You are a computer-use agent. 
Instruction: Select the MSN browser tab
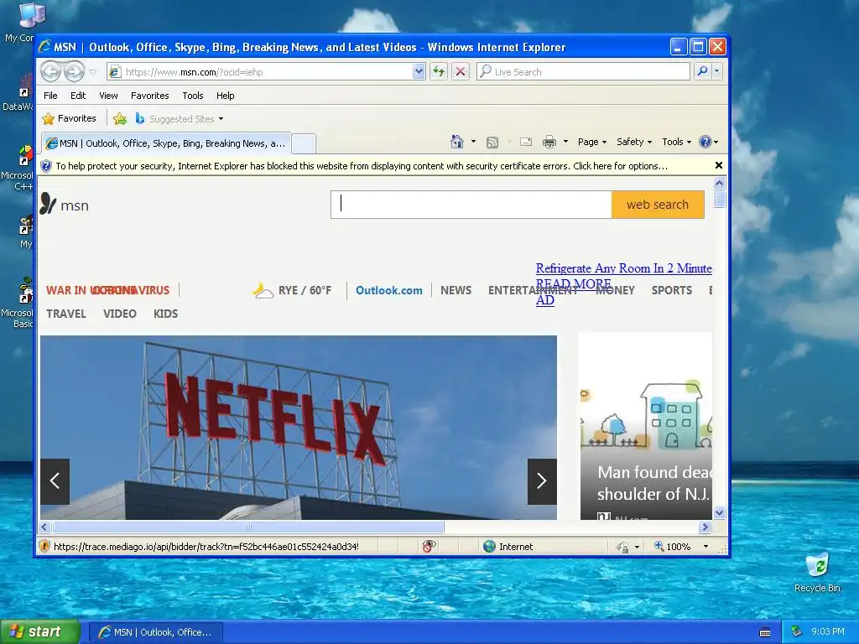166,143
